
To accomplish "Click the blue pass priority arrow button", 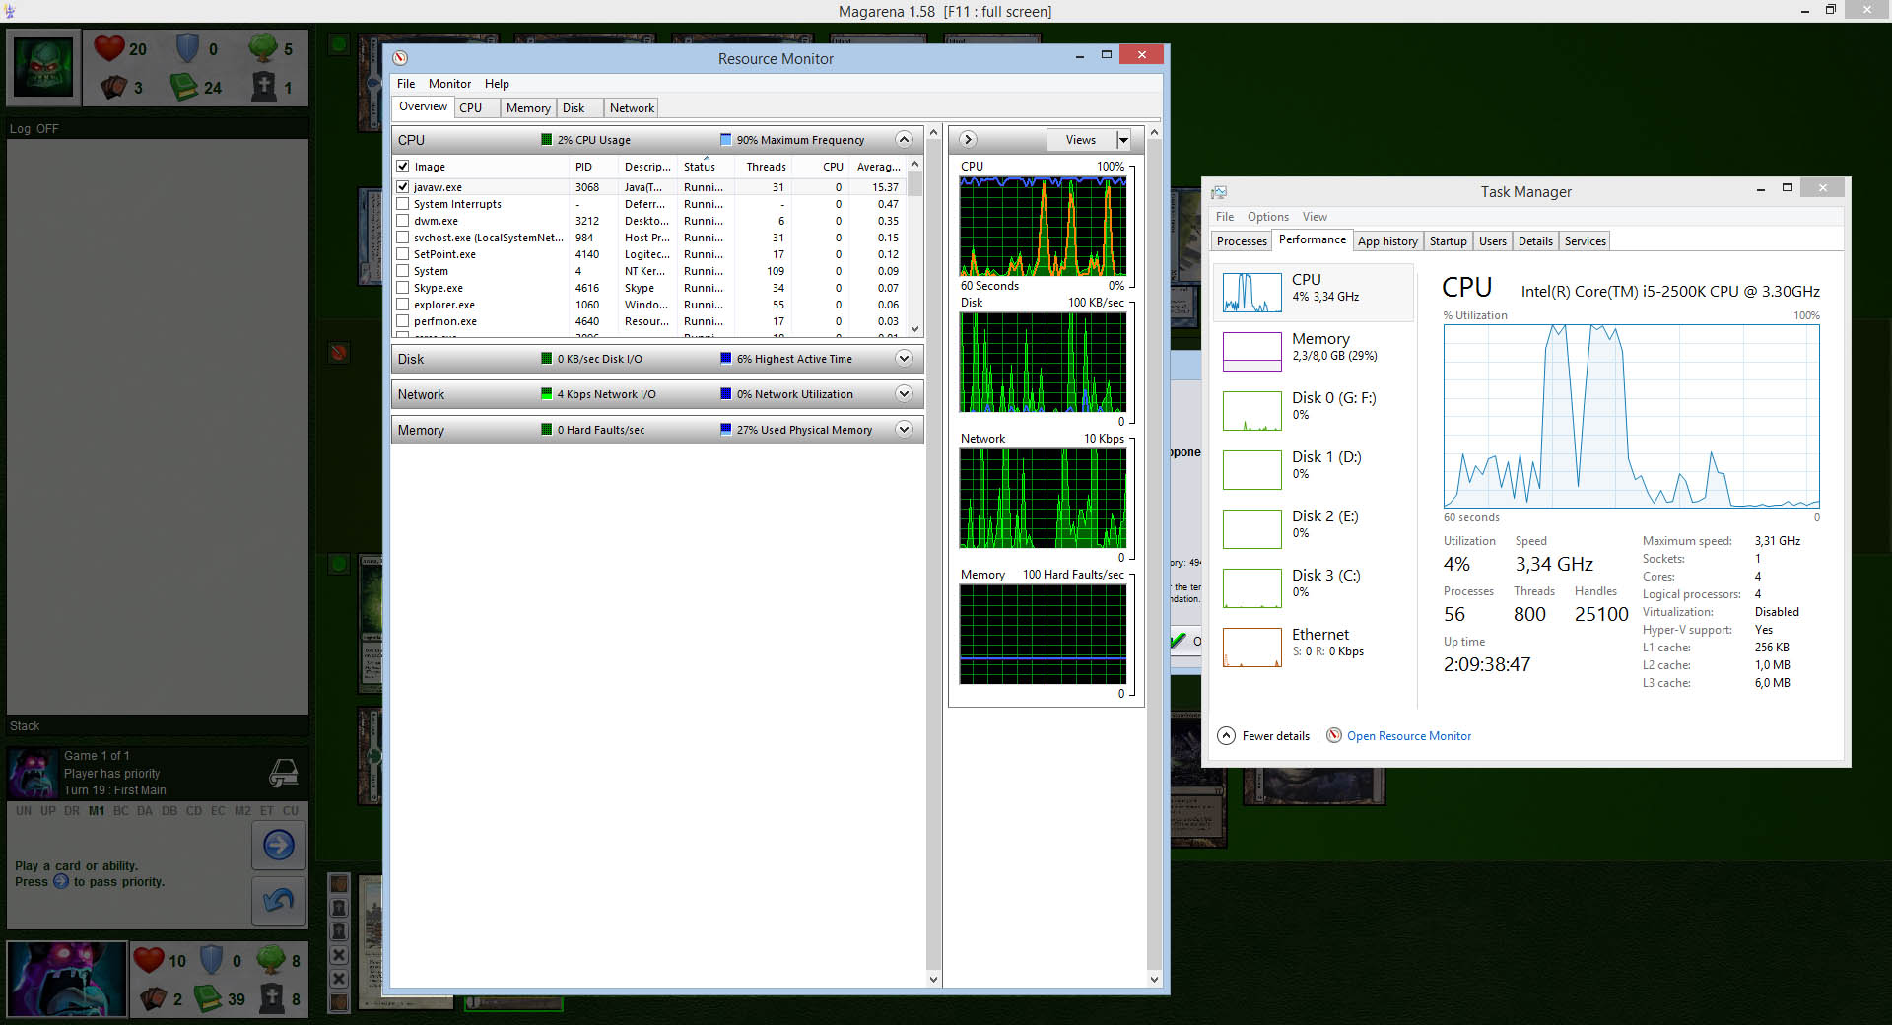I will 279,846.
